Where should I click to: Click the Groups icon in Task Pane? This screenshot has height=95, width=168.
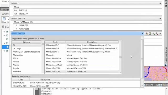click(x=3, y=27)
